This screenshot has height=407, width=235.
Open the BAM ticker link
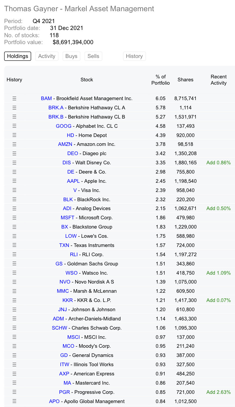[46, 98]
